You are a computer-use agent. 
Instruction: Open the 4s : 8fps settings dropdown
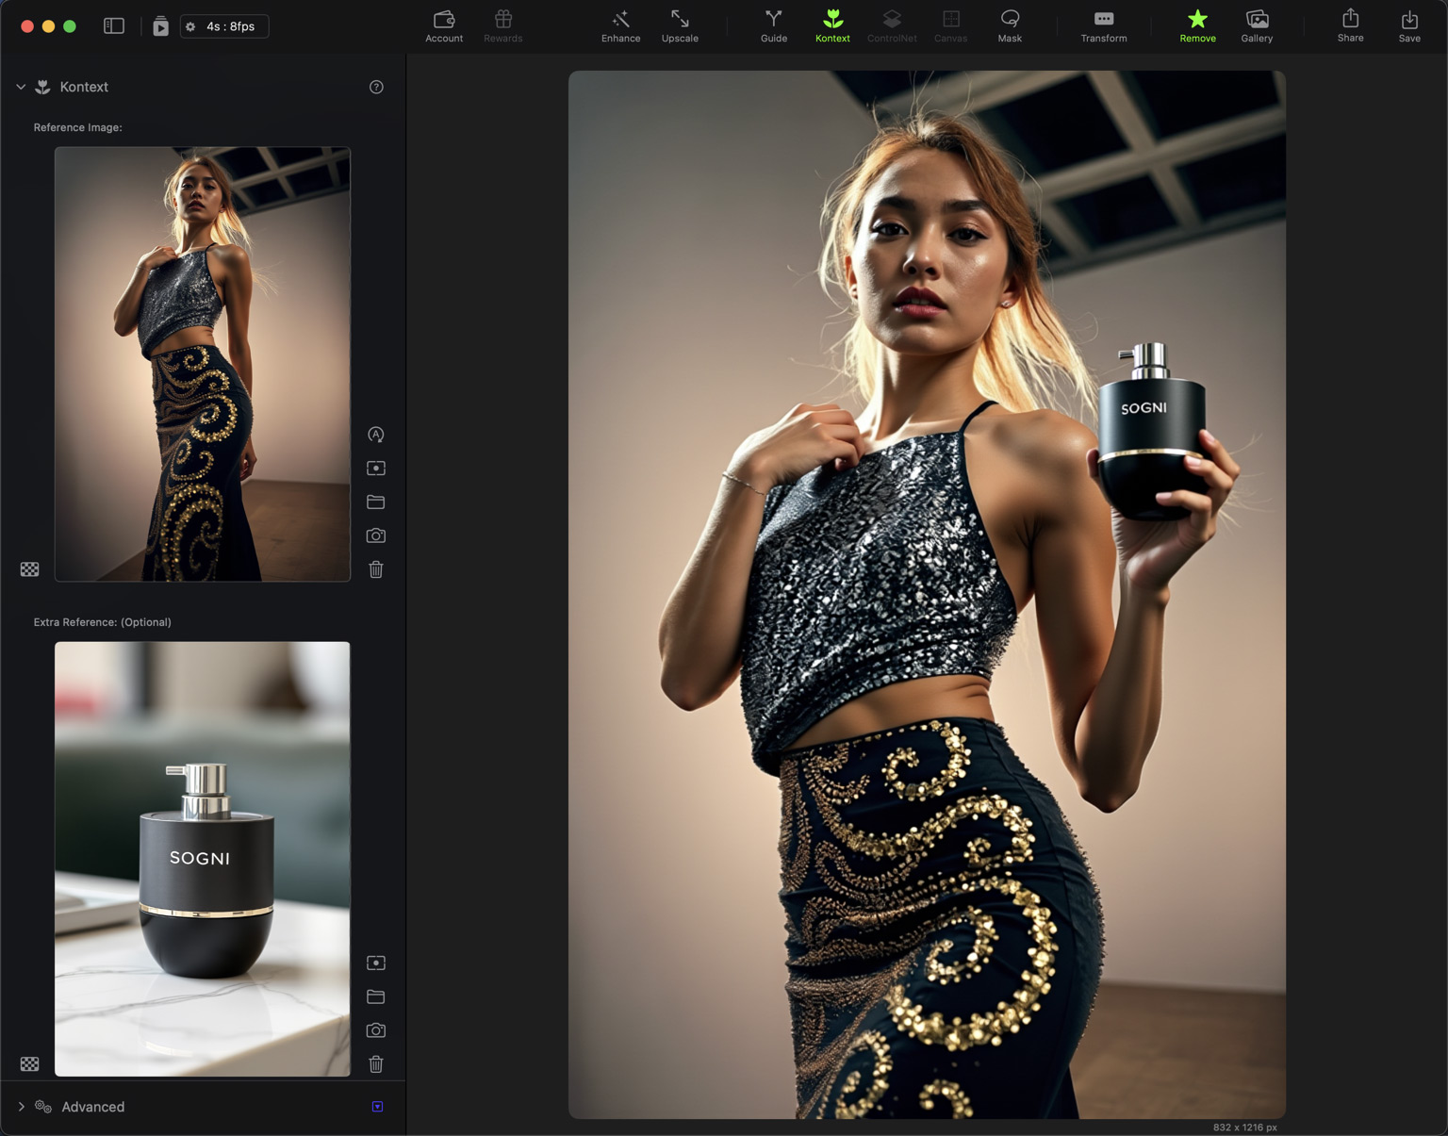click(x=224, y=26)
